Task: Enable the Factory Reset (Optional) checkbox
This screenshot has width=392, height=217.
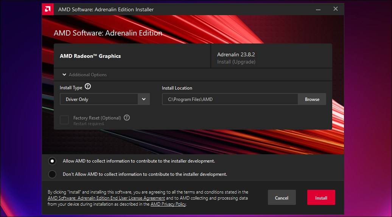Action: [64, 120]
